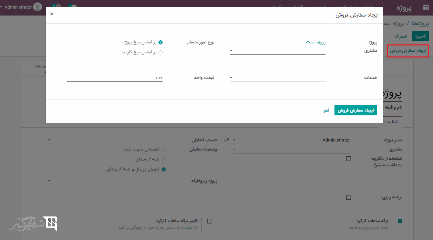Uncheck the برگه ساعات کارکرد checkbox

[400, 221]
